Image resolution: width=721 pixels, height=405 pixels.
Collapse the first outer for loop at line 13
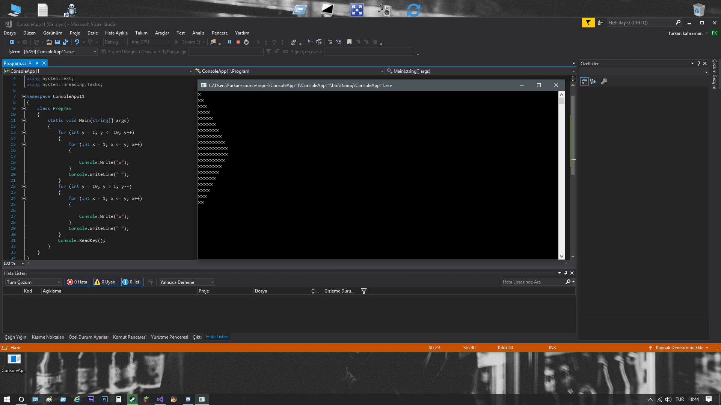(x=24, y=132)
